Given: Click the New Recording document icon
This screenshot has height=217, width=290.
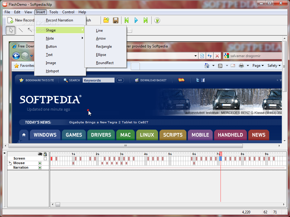Looking at the screenshot, I should (x=10, y=20).
